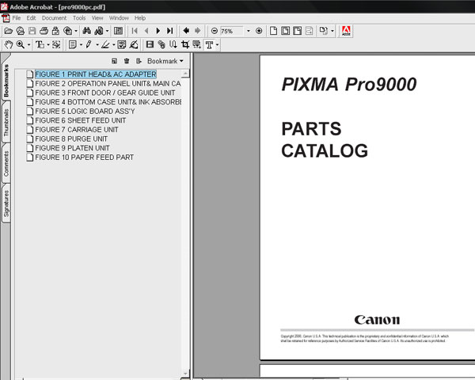Open the Bookmark palette menu dropdown
Screen dimensions: 475x380
pyautogui.click(x=165, y=61)
